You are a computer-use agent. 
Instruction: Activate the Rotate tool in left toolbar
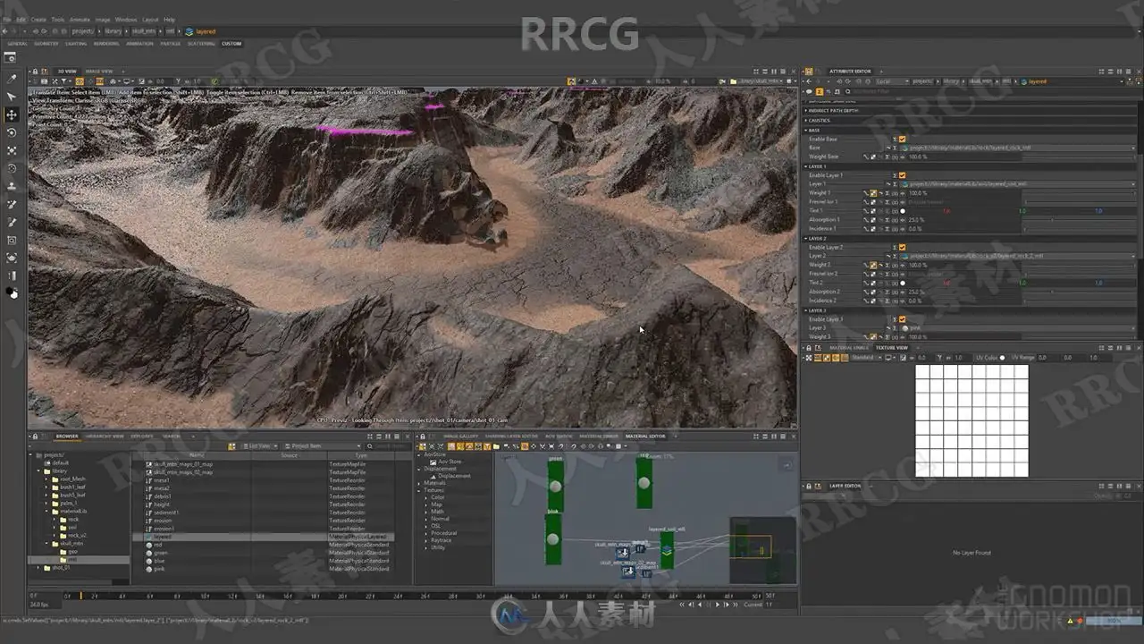coord(12,132)
